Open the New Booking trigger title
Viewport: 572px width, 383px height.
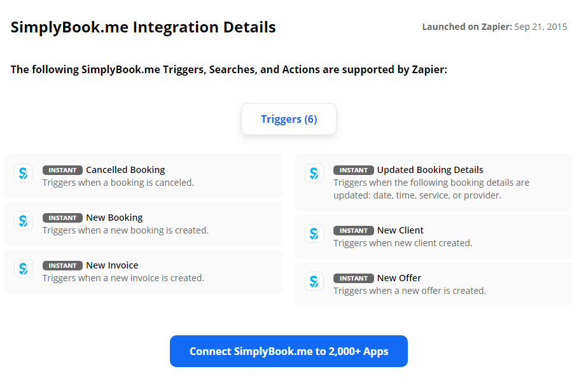point(114,218)
